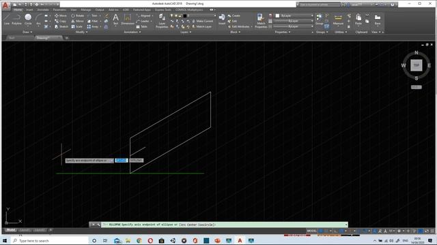
Task: Click the Paste clipboard tool
Action: (x=358, y=20)
